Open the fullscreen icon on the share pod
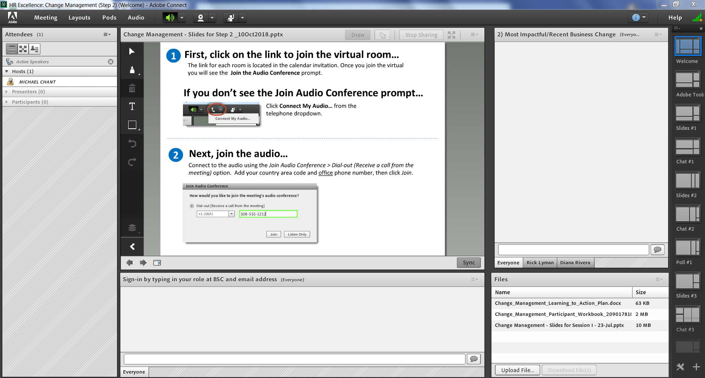 [452, 35]
